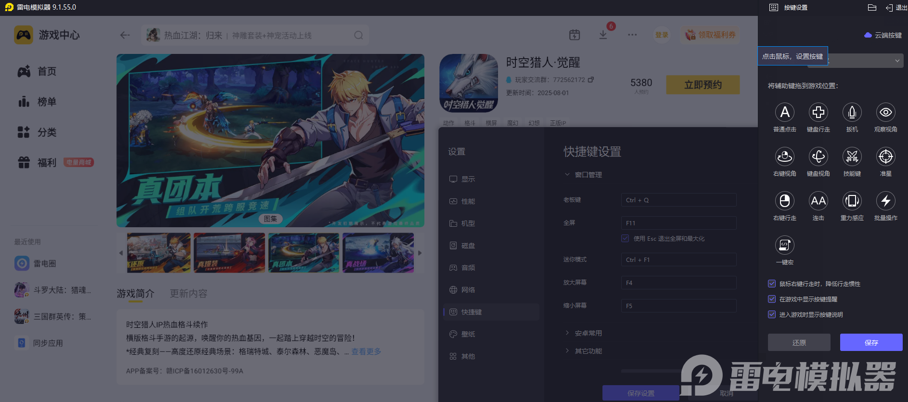
Task: Open 雷电圈 in recently used
Action: (x=35, y=263)
